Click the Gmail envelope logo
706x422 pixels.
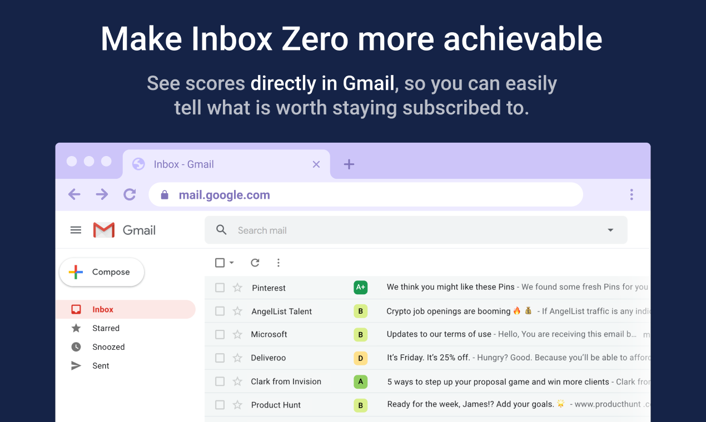[x=104, y=230]
